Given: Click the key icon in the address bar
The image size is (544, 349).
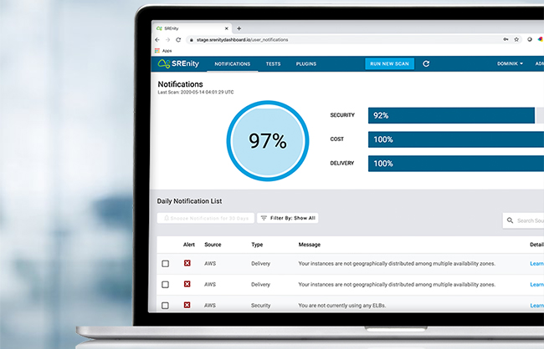Looking at the screenshot, I should [x=504, y=39].
